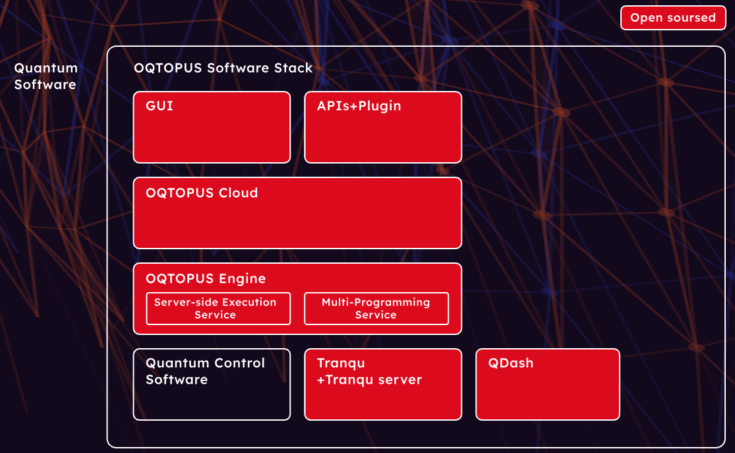The height and width of the screenshot is (453, 735).
Task: Open the APIs+Plugin block
Action: pos(383,127)
